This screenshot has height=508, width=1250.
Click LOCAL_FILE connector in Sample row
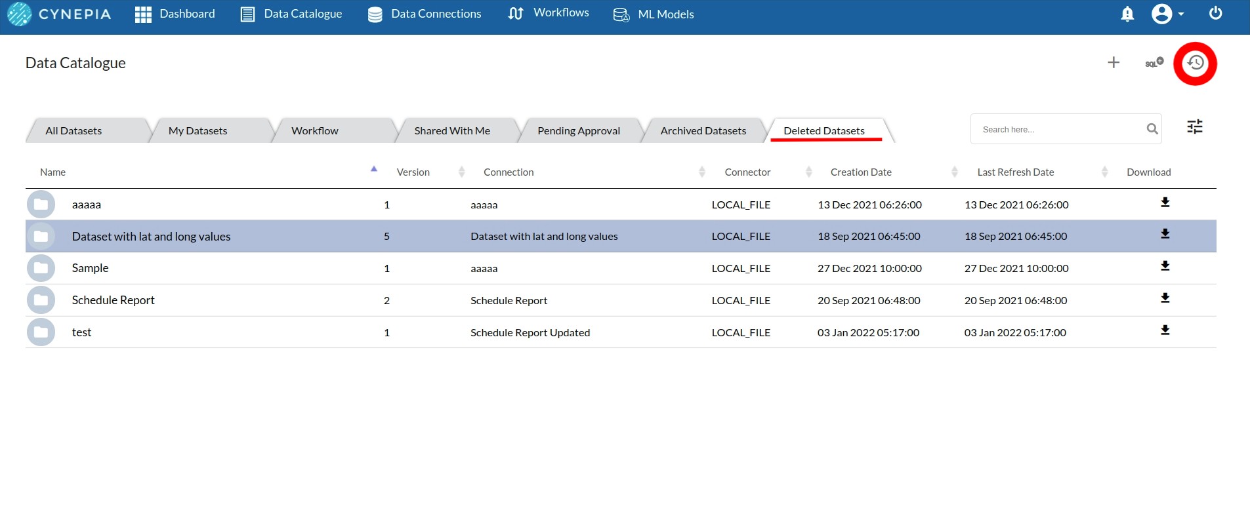741,268
